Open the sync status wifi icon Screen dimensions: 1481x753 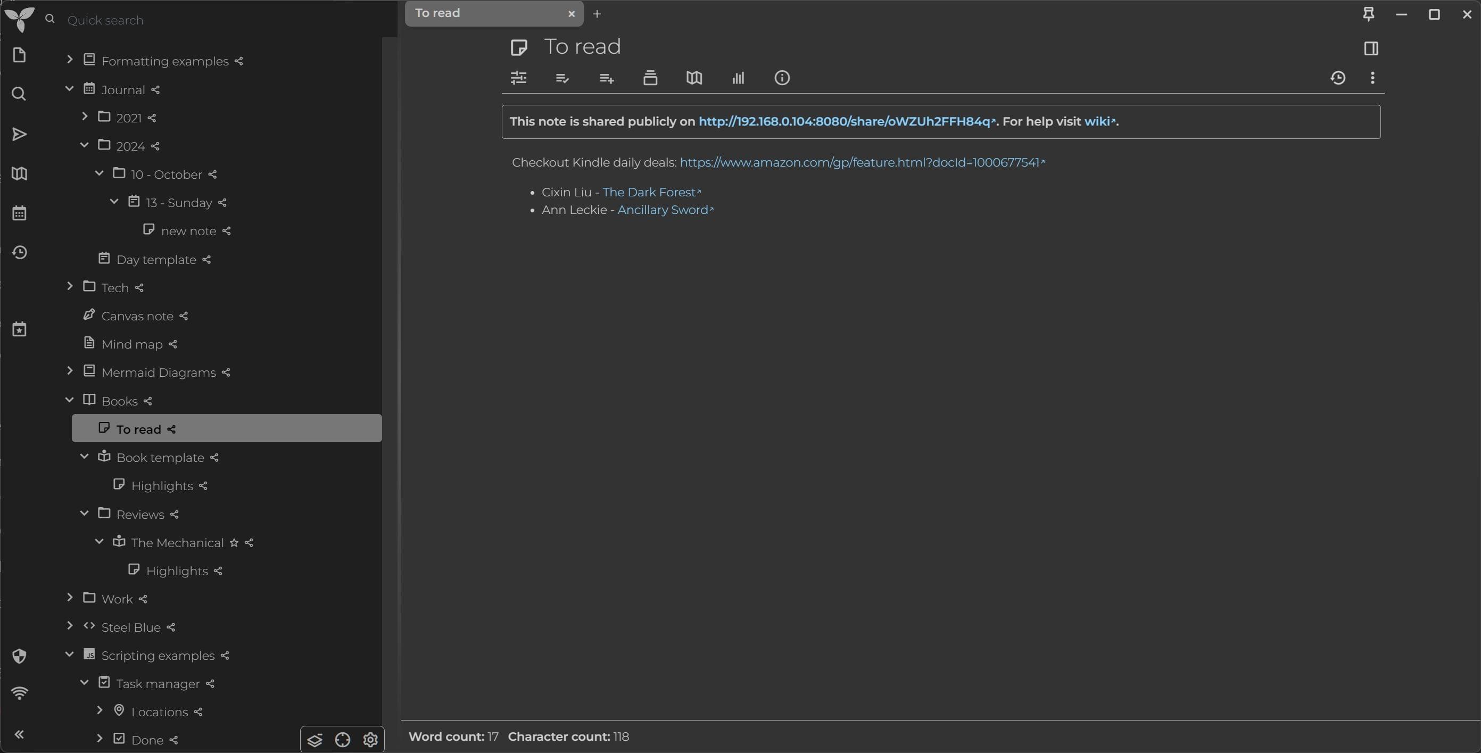(x=19, y=693)
